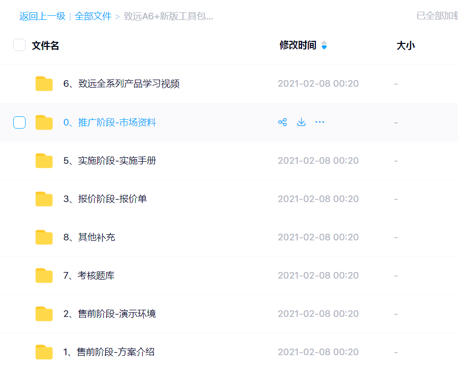Viewport: 458px width, 371px height.
Task: Open 全部文件 from the breadcrumb
Action: tap(93, 16)
